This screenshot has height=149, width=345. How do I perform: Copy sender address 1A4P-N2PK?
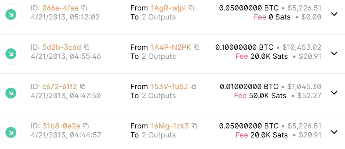[197, 47]
